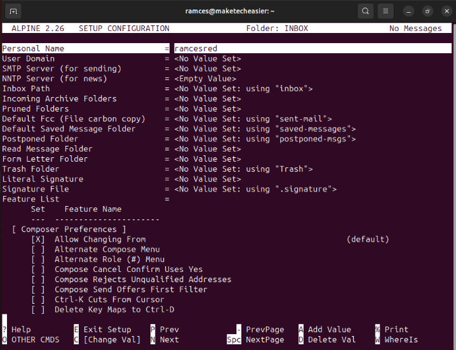Click A Add Value command
The image size is (456, 350).
click(325, 330)
